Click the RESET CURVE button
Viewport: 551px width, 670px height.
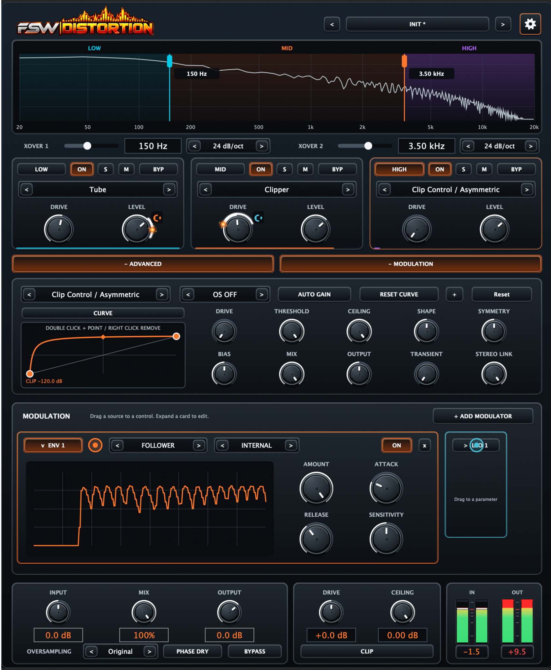(399, 294)
